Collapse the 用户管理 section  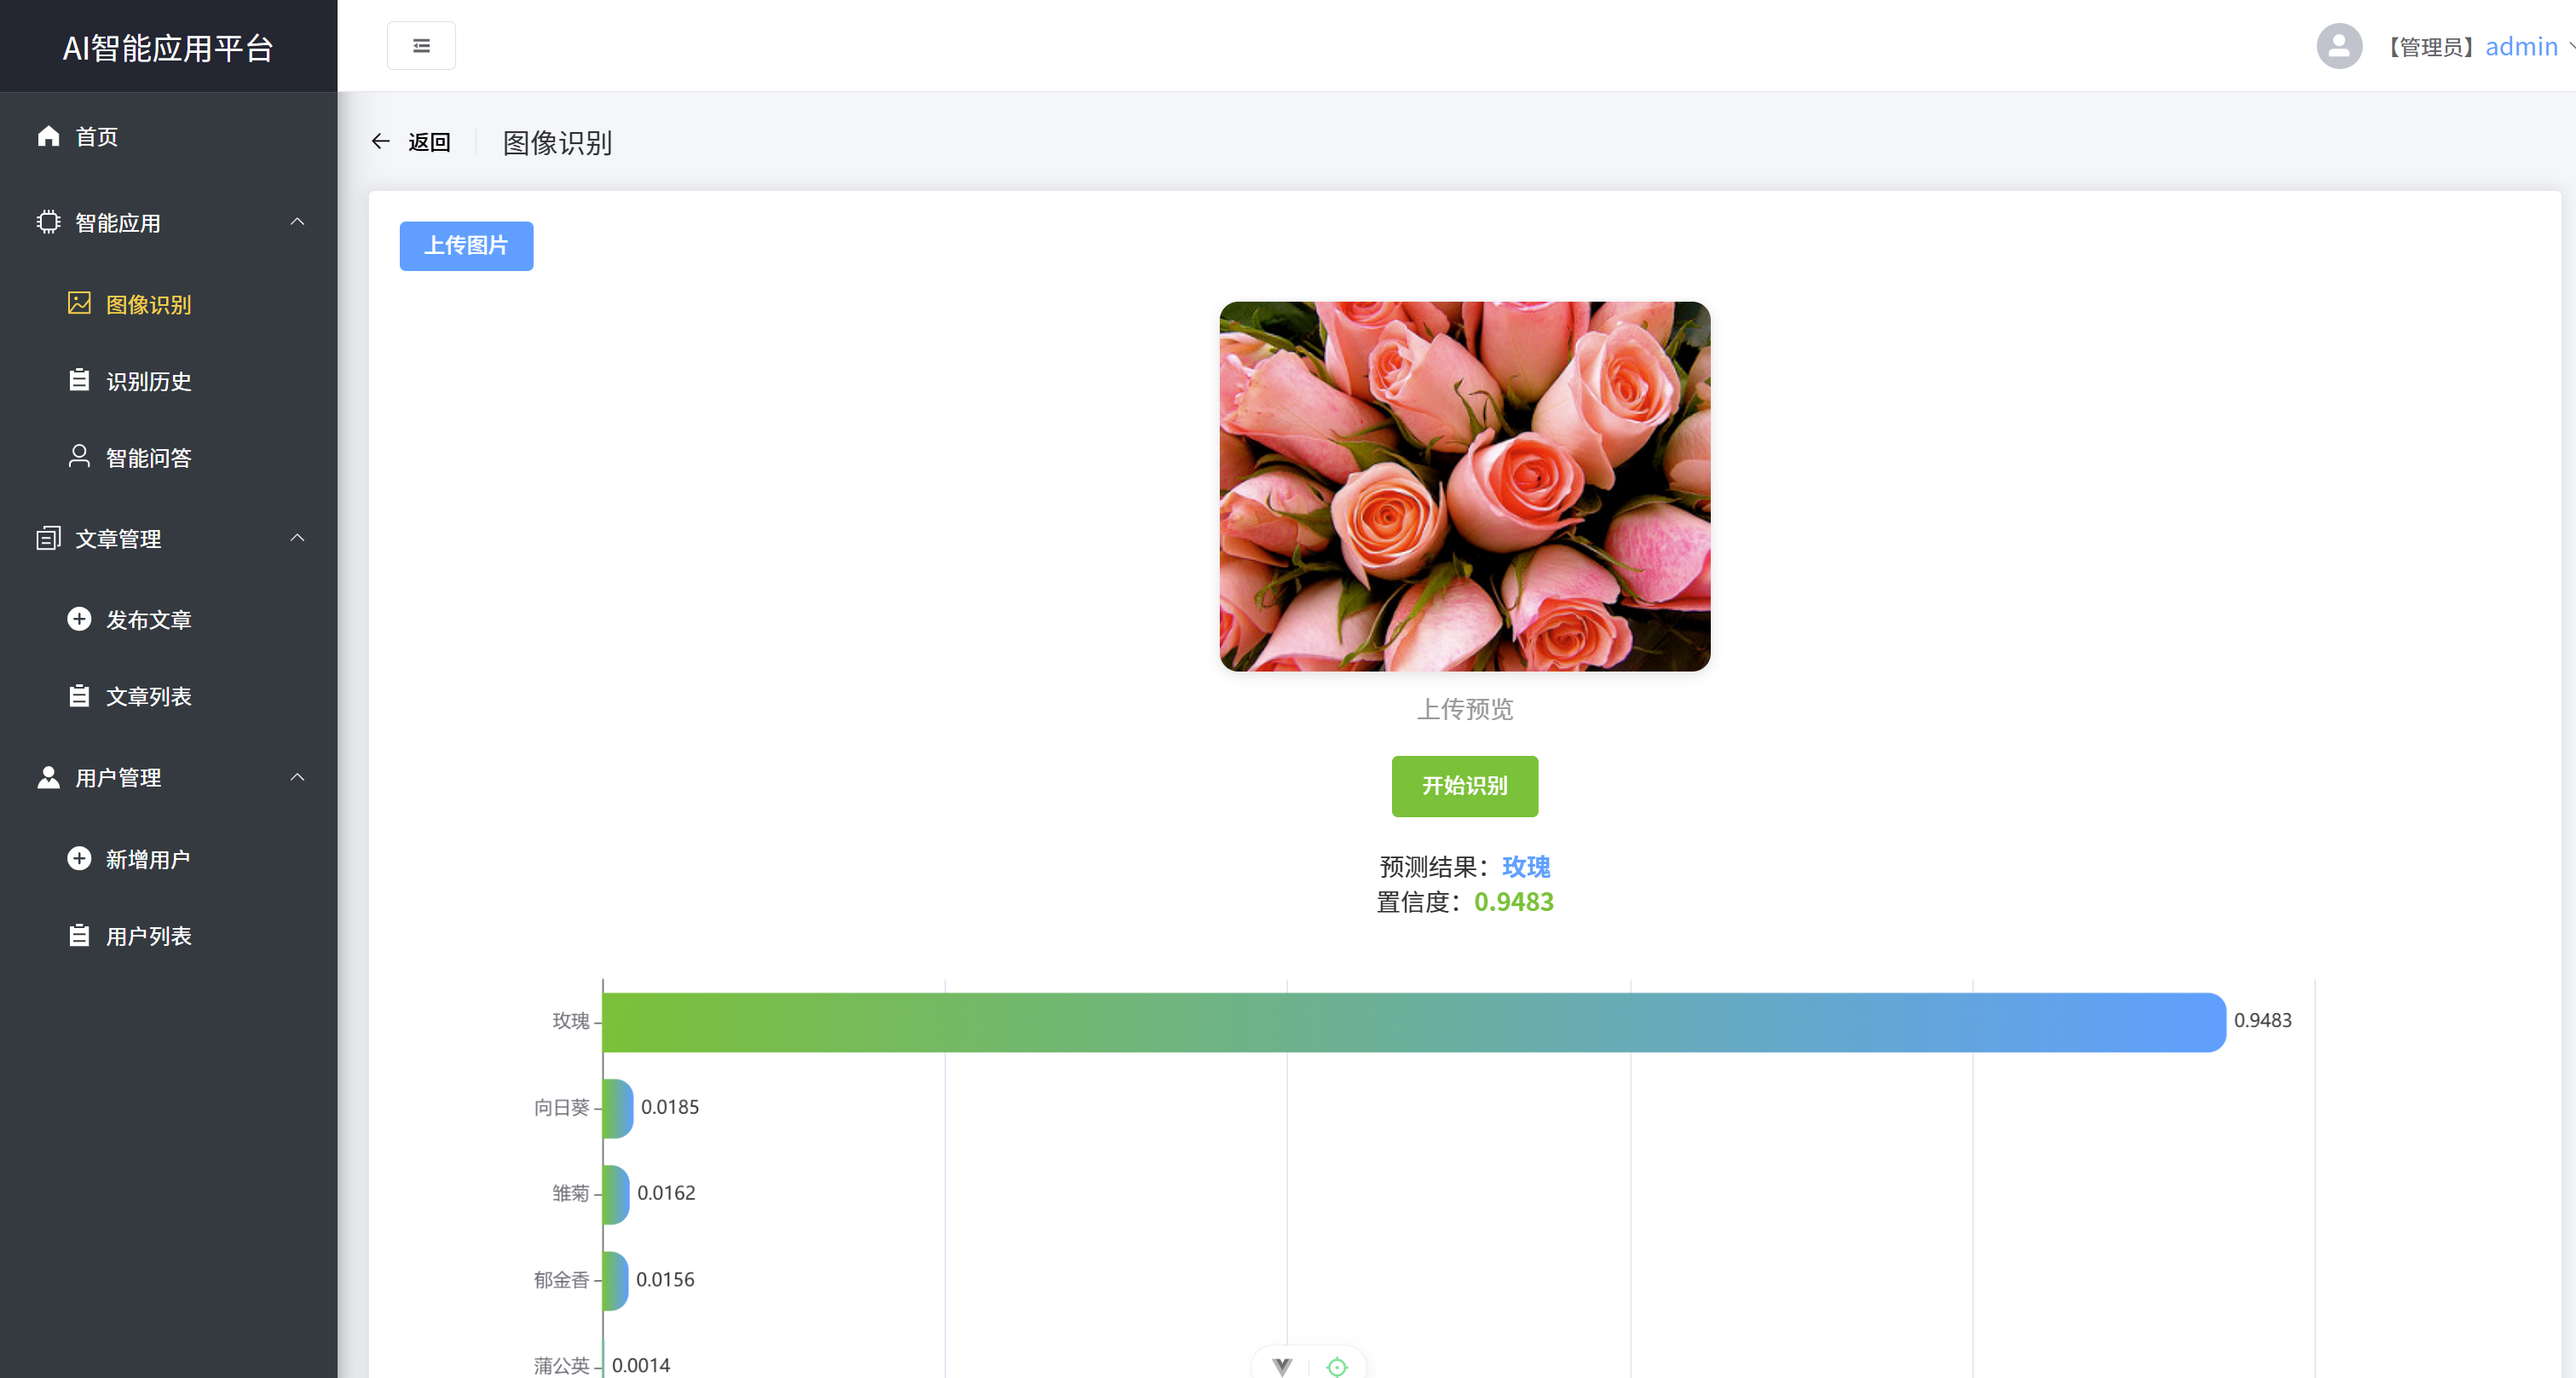(x=297, y=777)
